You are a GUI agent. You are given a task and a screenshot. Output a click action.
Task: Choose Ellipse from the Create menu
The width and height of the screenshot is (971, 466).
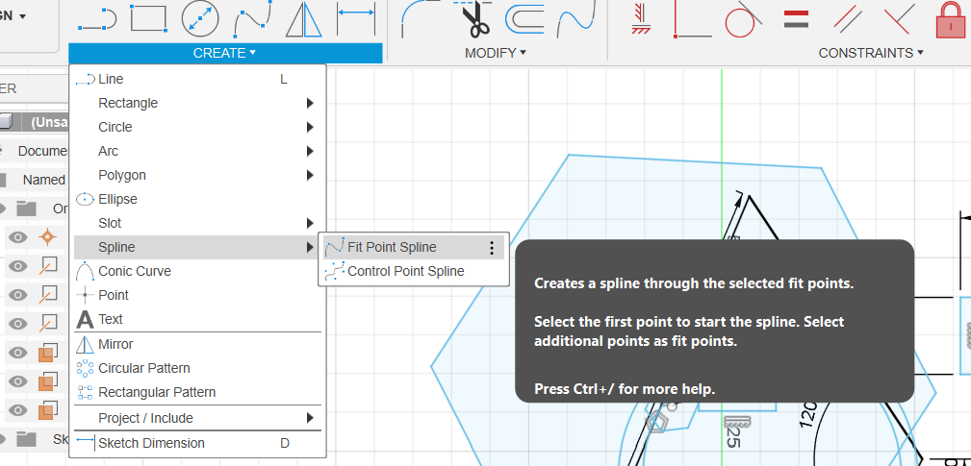click(x=197, y=199)
